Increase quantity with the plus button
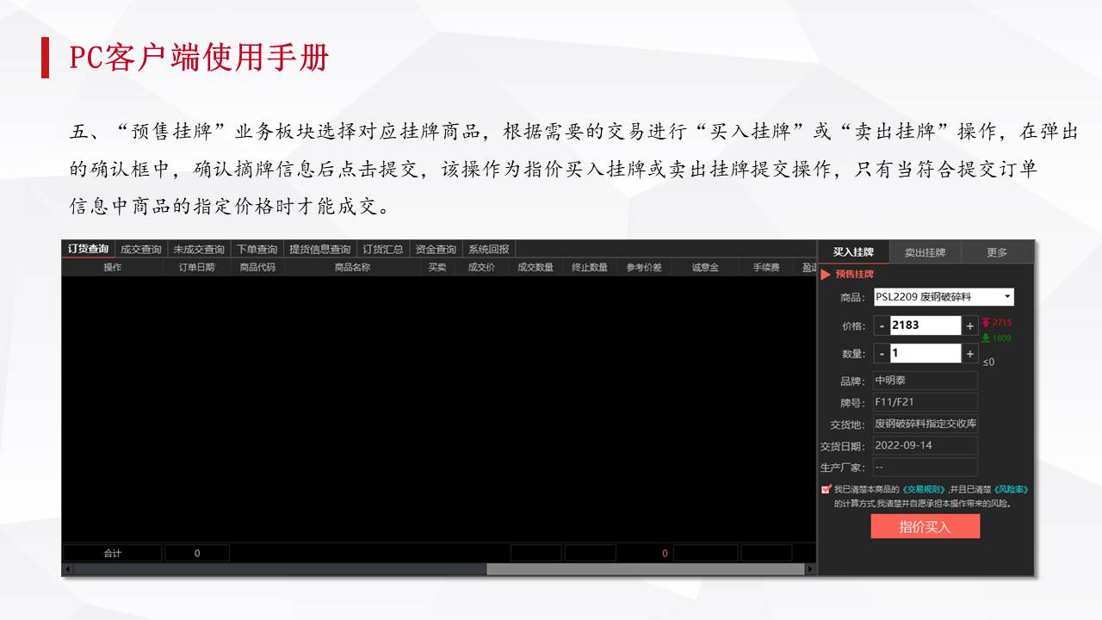The image size is (1102, 620). (x=970, y=353)
